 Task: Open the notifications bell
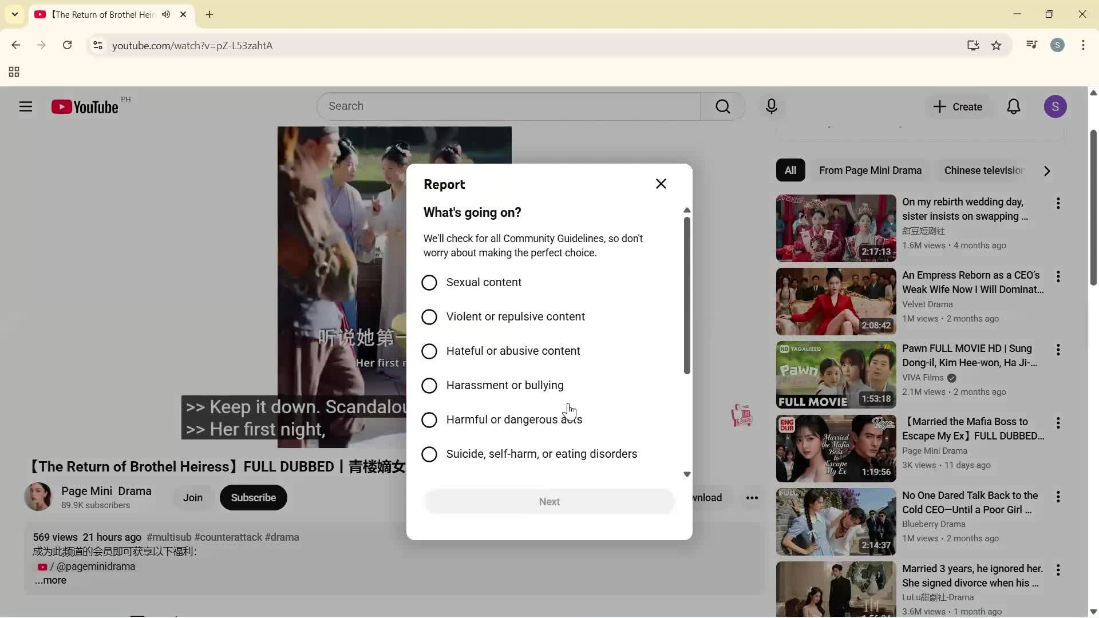tap(1014, 106)
